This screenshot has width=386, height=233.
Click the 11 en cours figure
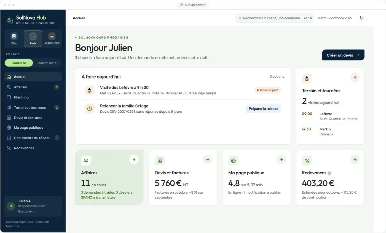(93, 183)
